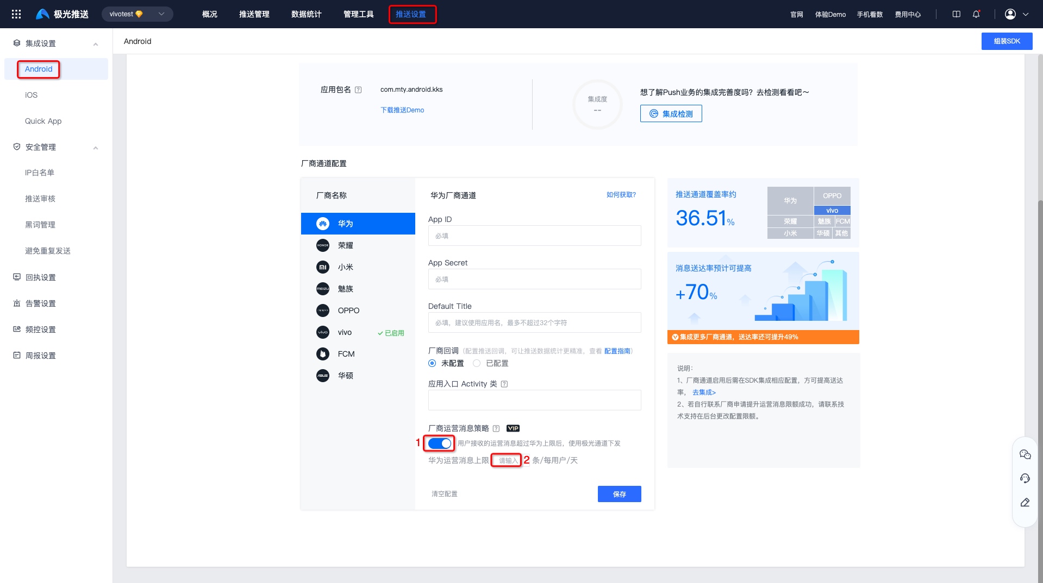
Task: Collapse the 集成设置 sidebar section
Action: (96, 44)
